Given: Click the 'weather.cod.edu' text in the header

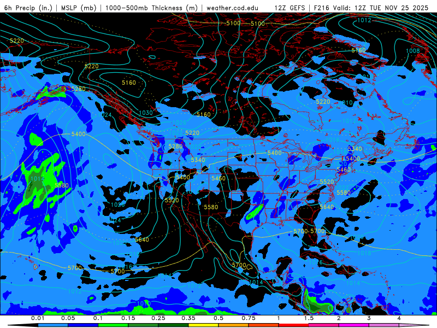Looking at the screenshot, I should click(x=233, y=8).
